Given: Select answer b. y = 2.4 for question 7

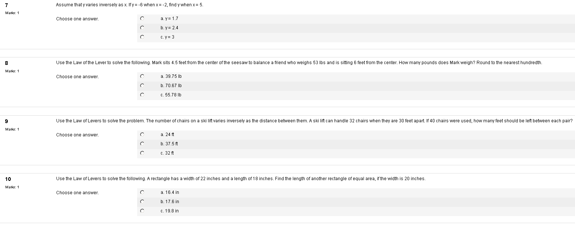Looking at the screenshot, I should (x=142, y=27).
